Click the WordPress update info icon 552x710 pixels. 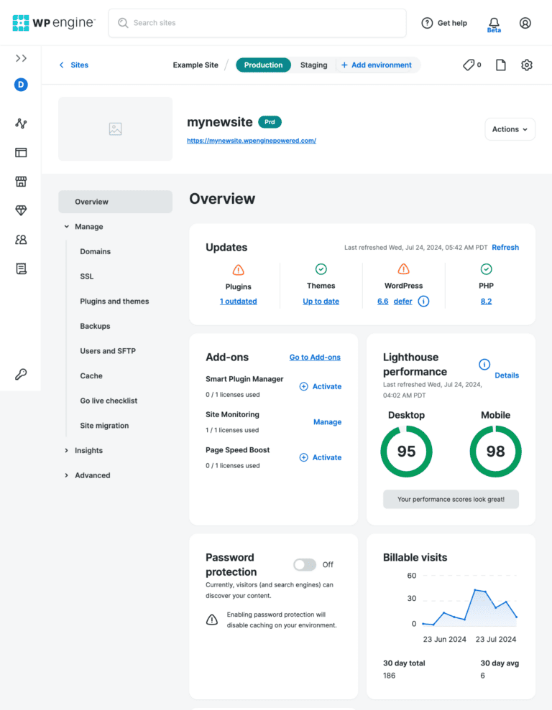423,302
